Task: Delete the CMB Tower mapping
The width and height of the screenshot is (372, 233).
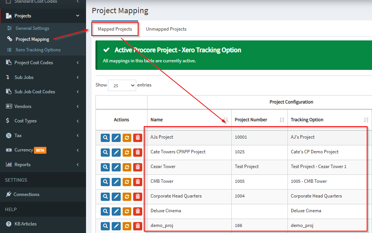Action: pos(138,182)
